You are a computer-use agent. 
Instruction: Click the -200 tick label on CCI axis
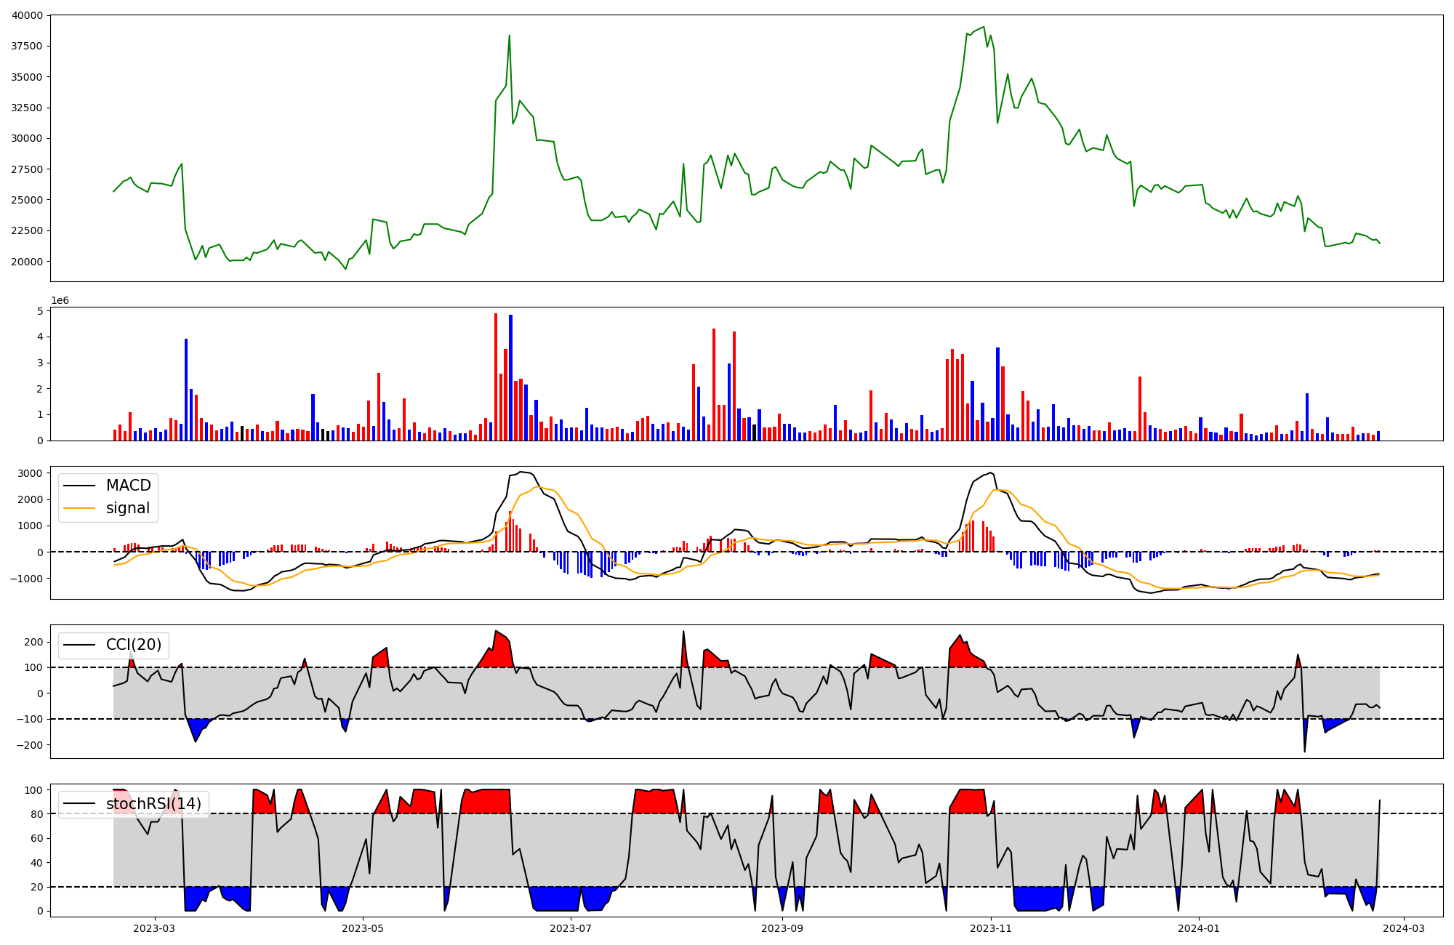point(28,745)
